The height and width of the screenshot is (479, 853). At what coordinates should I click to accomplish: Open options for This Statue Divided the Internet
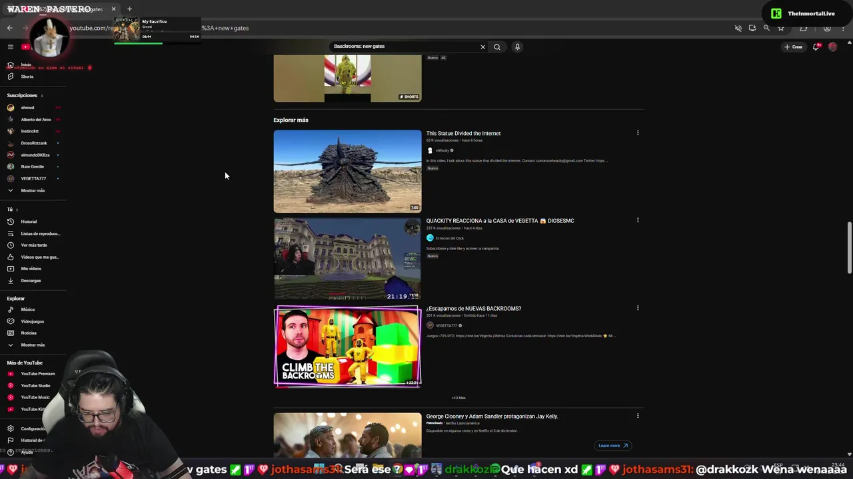pyautogui.click(x=638, y=133)
